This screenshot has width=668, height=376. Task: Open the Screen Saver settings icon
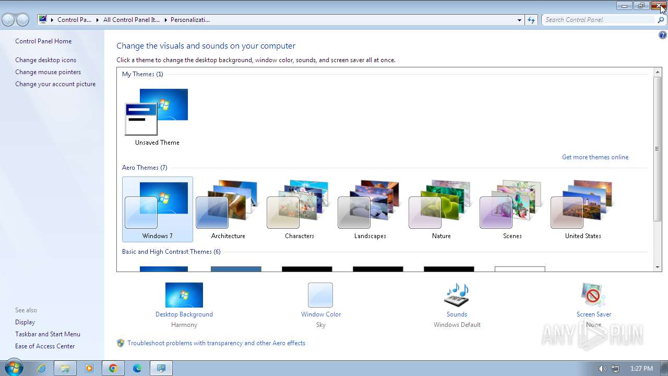593,295
